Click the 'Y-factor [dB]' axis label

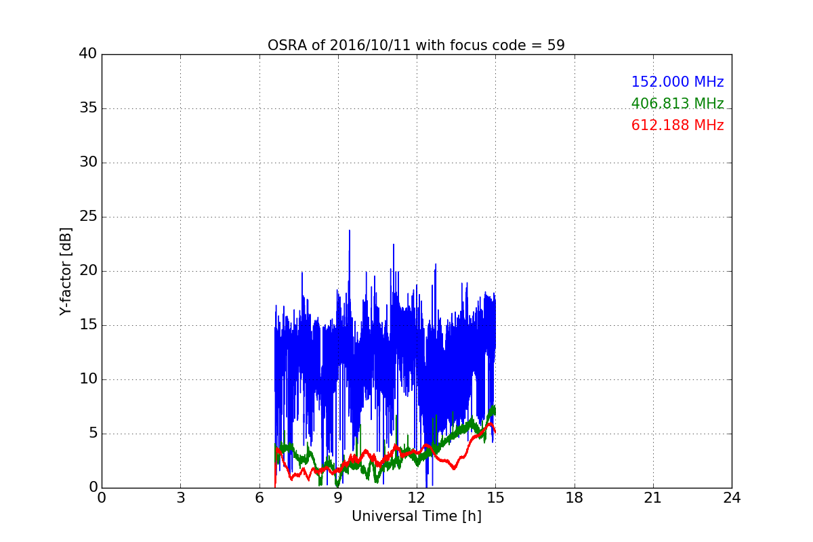(x=66, y=271)
